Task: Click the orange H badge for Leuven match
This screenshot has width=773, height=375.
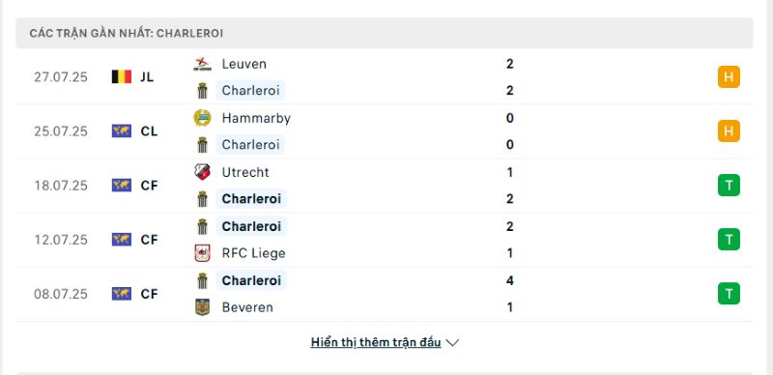Action: [729, 77]
